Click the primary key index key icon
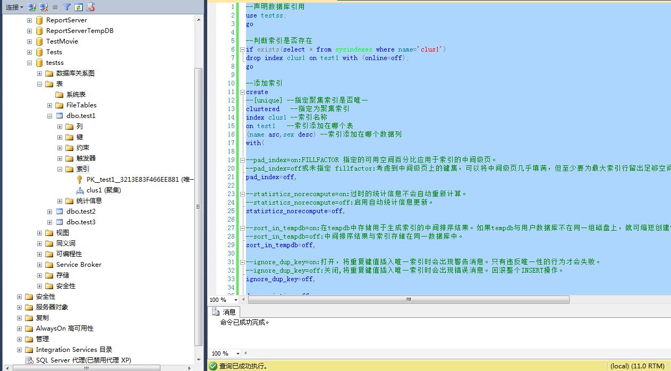Screen dimensions: 671x371 (80, 180)
